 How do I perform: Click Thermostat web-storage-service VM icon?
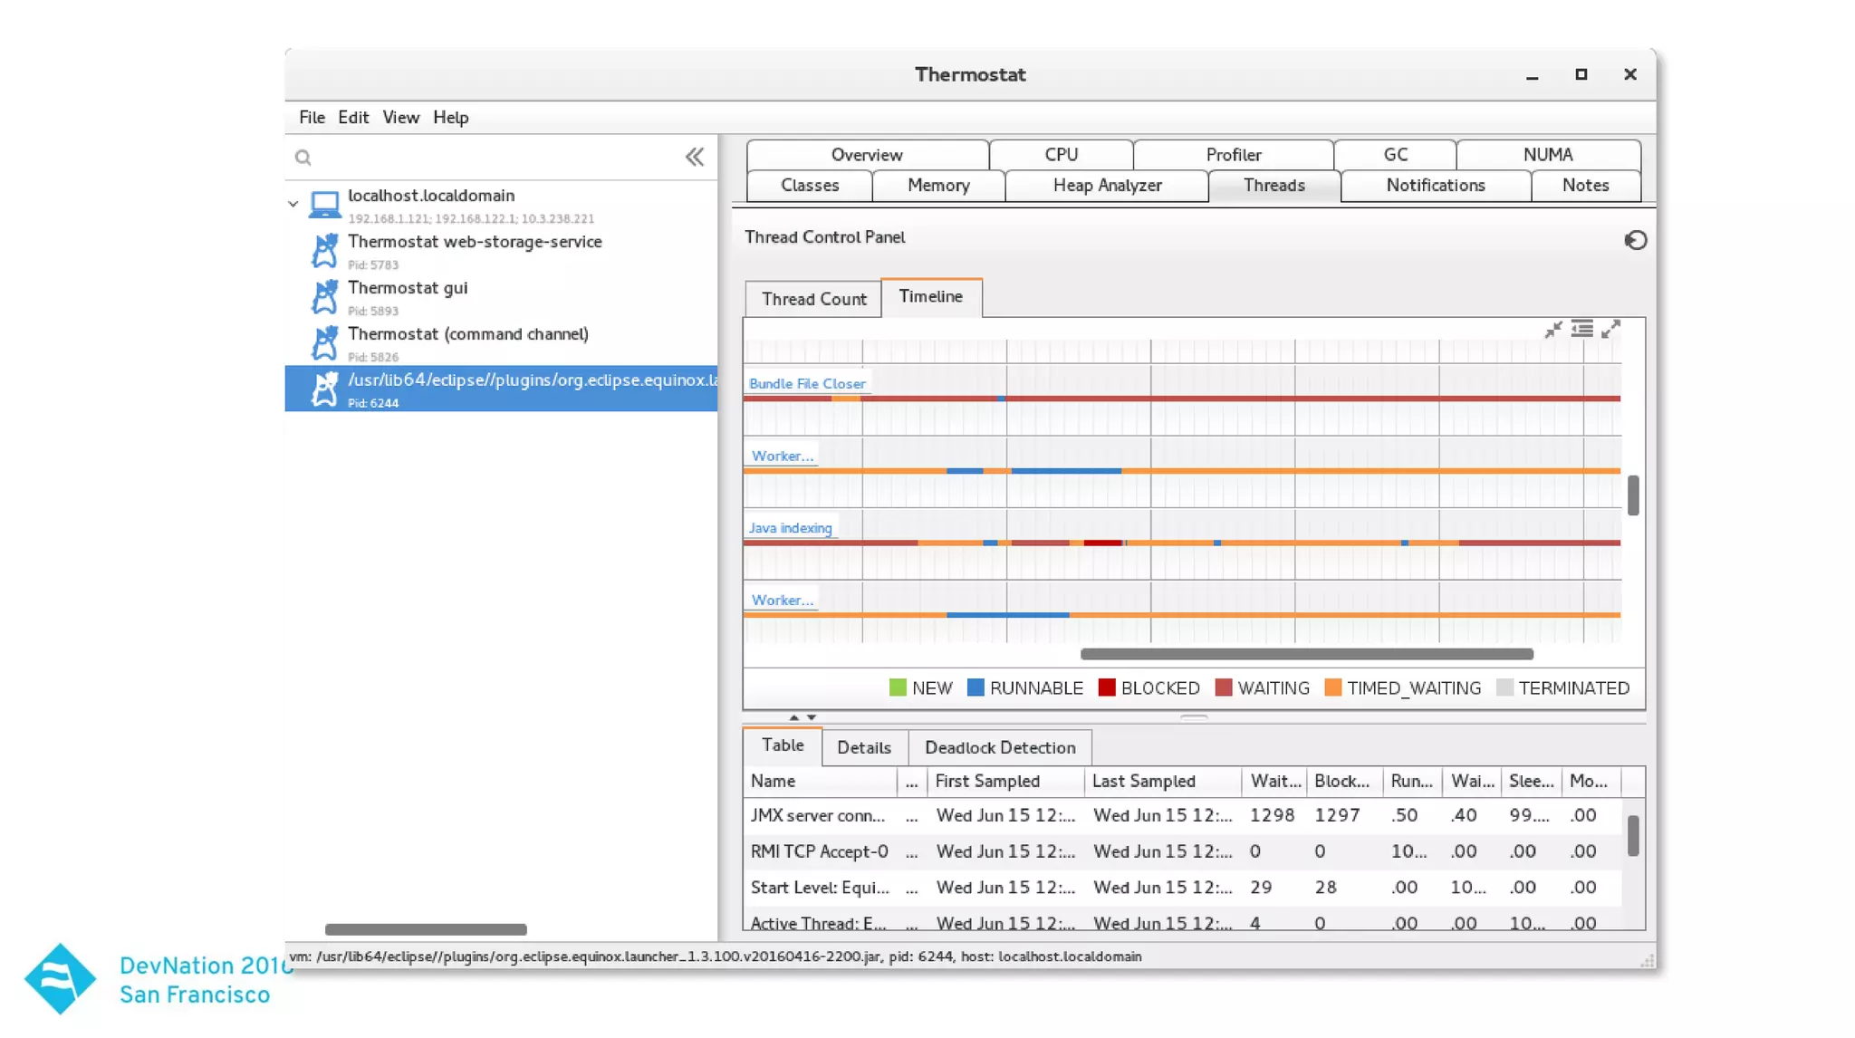(x=324, y=251)
